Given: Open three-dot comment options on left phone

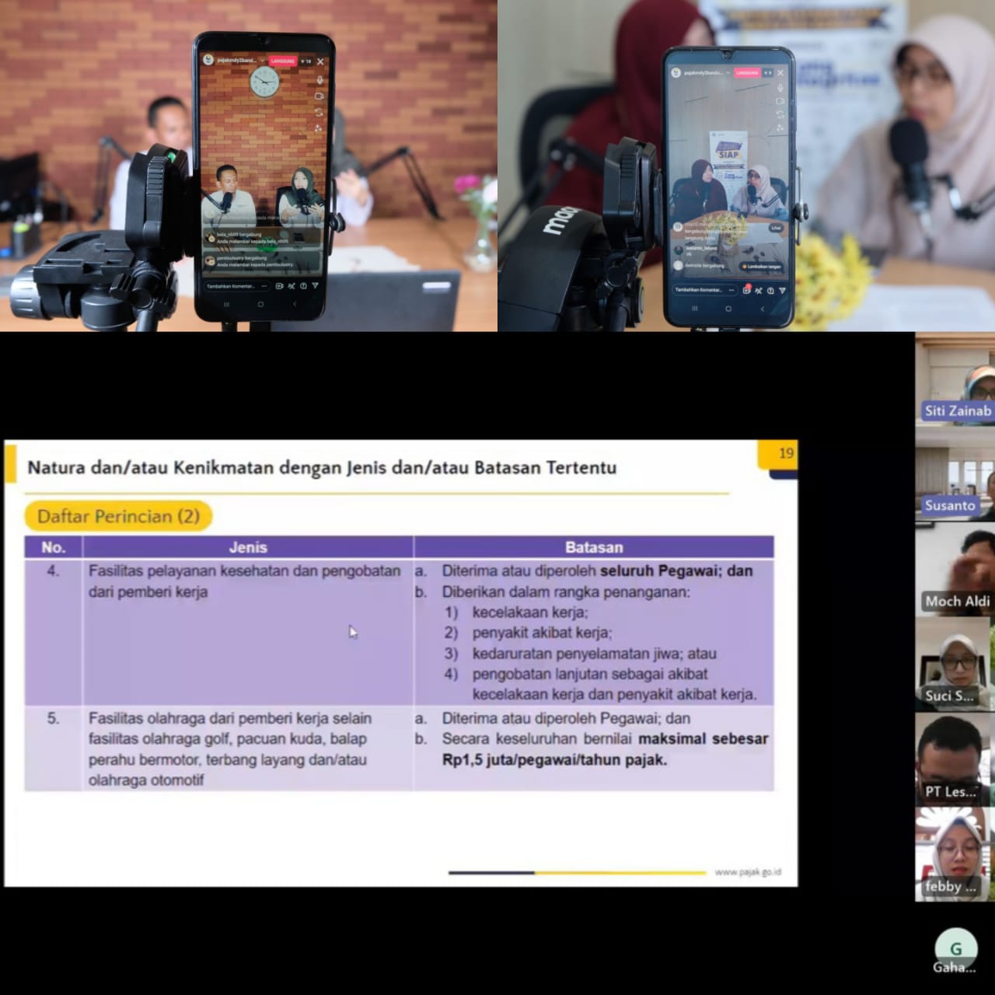Looking at the screenshot, I should [264, 286].
